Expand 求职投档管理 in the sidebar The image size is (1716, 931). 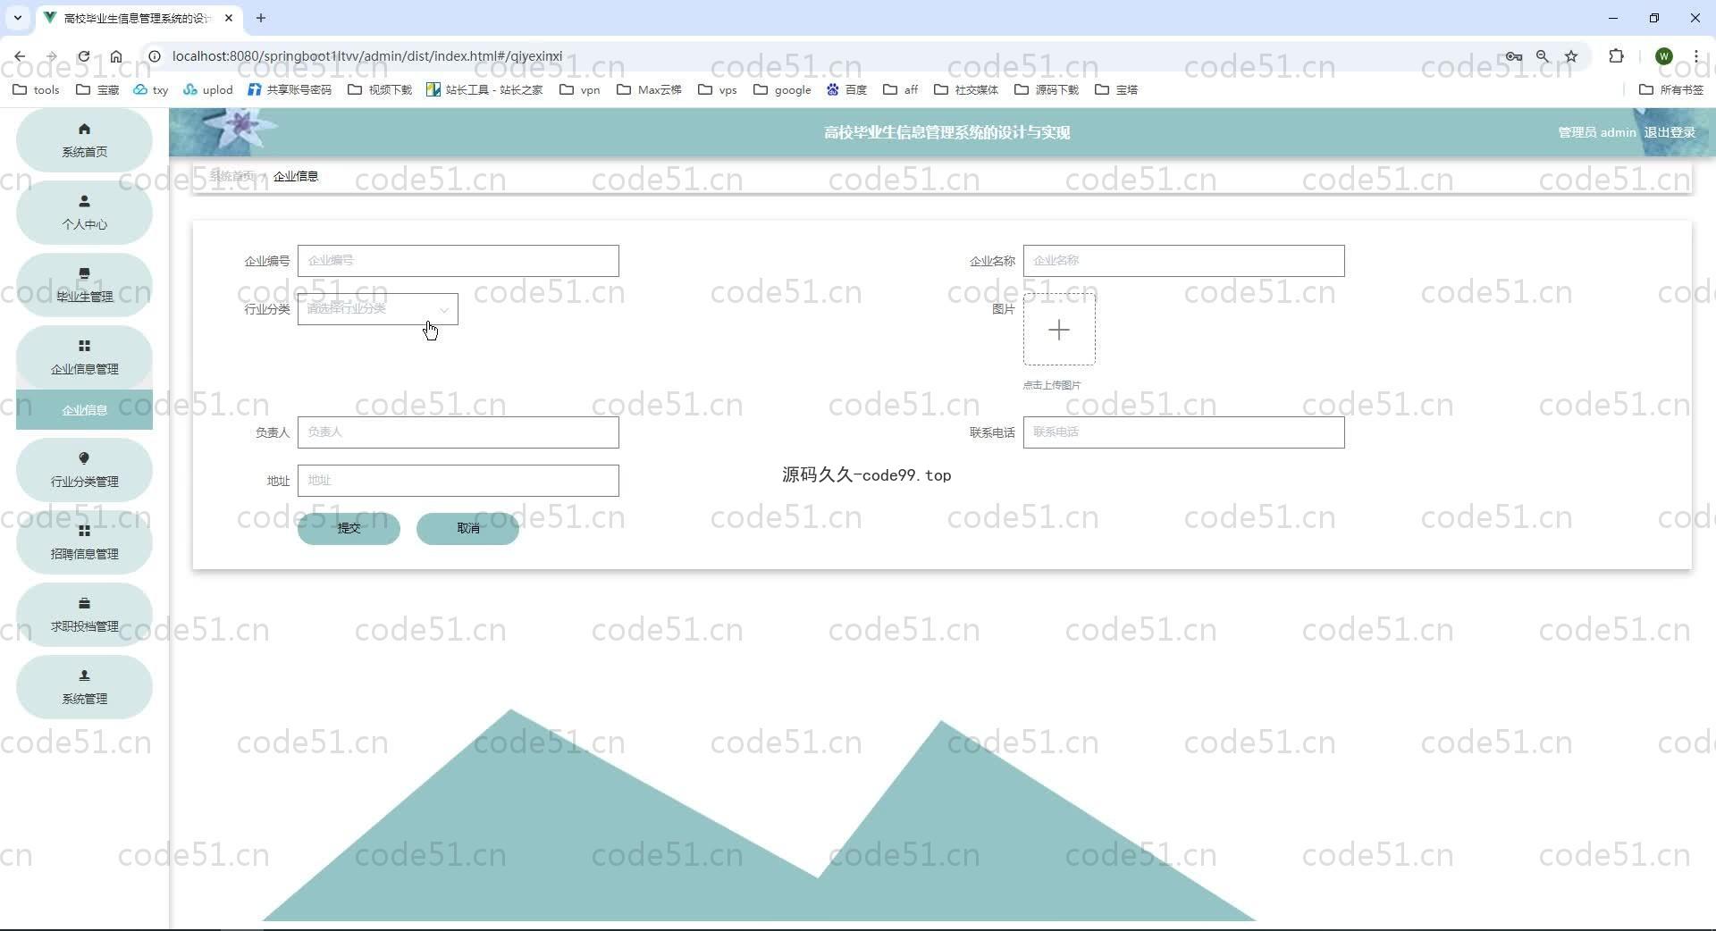pyautogui.click(x=84, y=615)
